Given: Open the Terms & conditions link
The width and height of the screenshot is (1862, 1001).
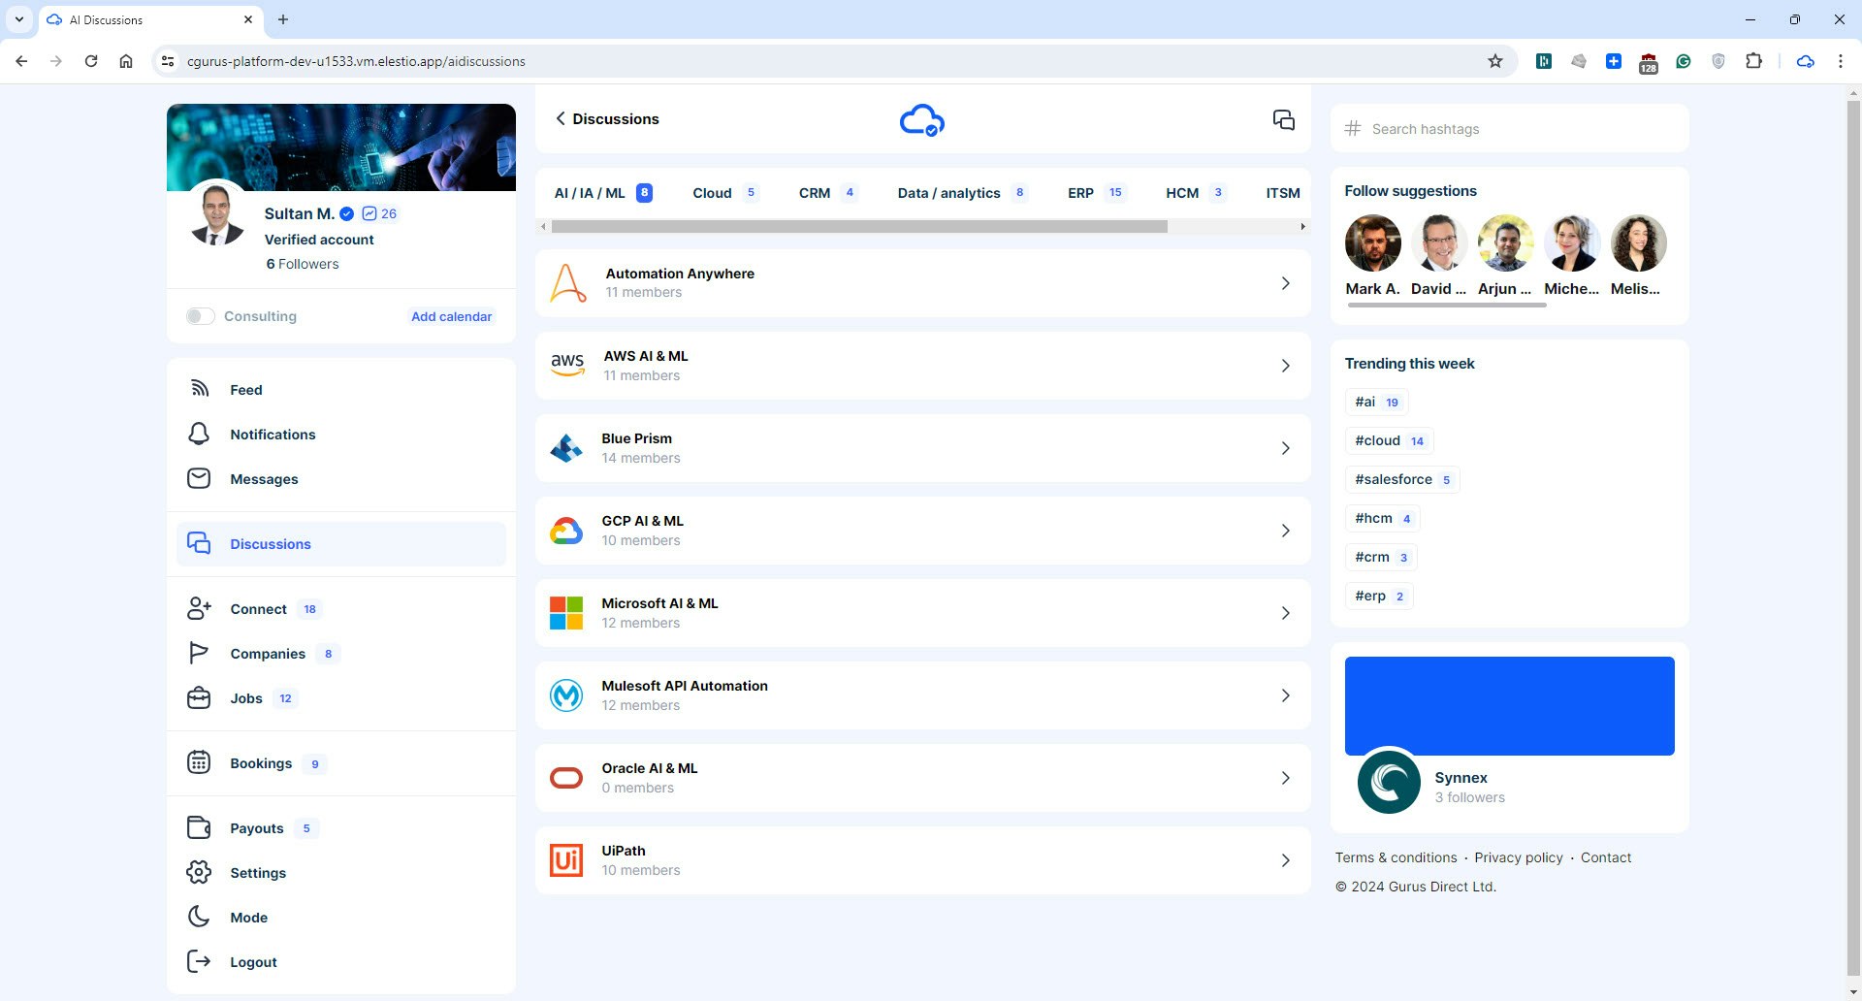Looking at the screenshot, I should pyautogui.click(x=1396, y=857).
